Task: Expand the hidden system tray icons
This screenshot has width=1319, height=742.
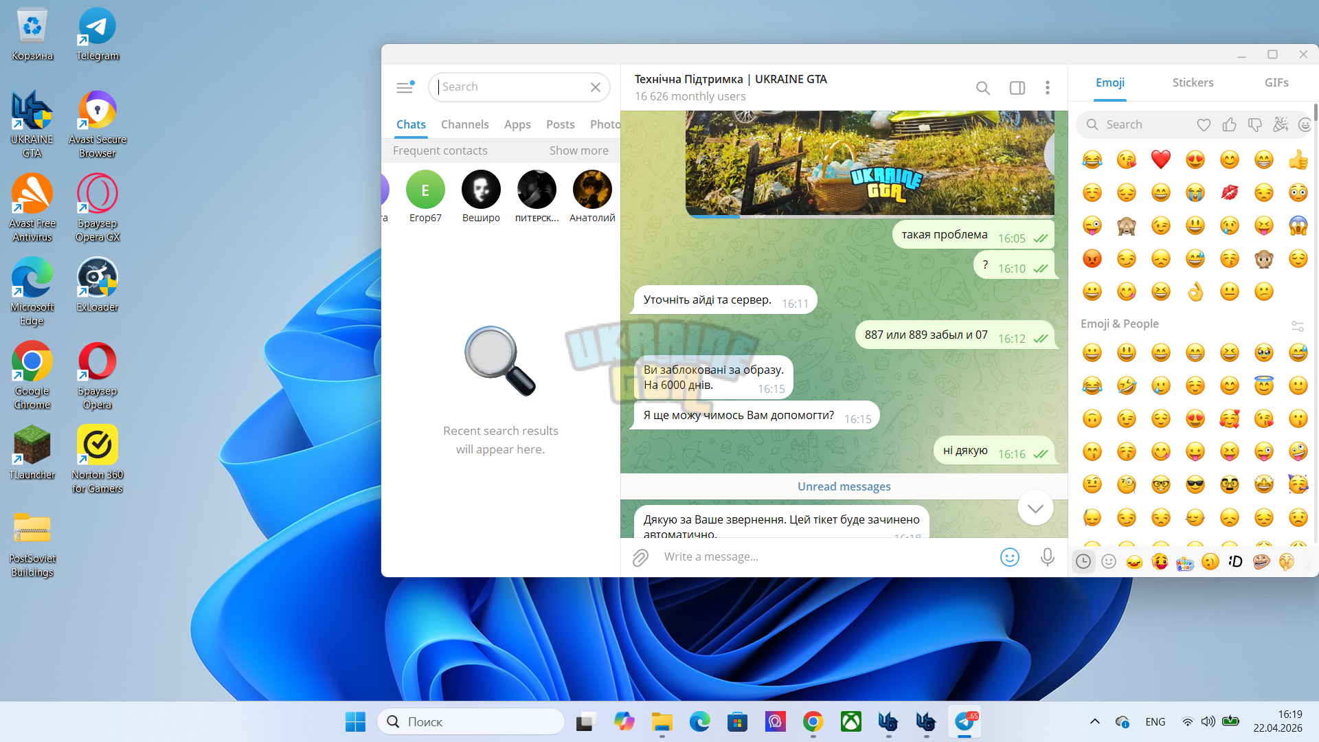Action: click(1095, 721)
